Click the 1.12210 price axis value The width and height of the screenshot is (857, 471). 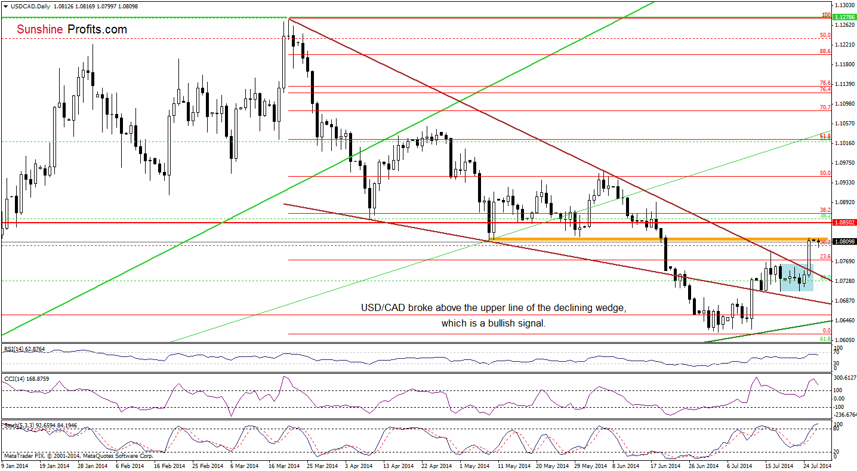point(845,45)
